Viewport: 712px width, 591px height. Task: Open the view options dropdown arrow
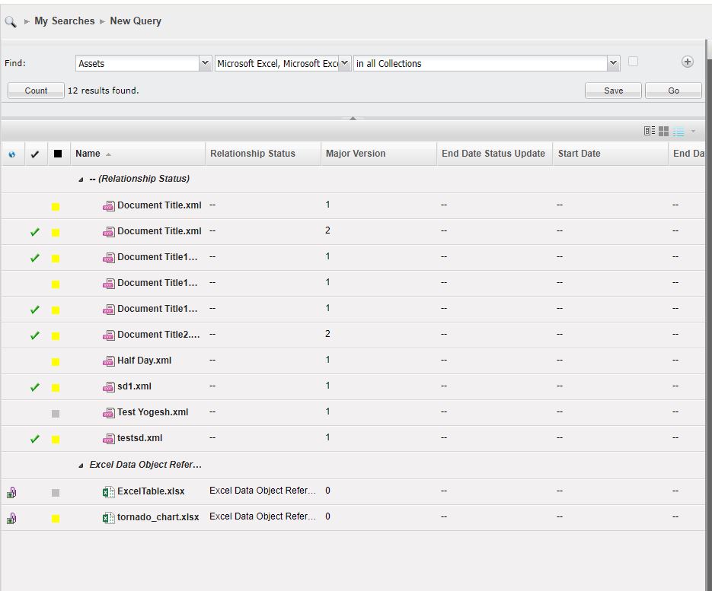pyautogui.click(x=693, y=131)
